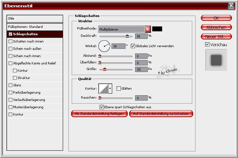This screenshot has height=158, width=238.
Task: Click the style preview thumbnail
Action: pos(216,60)
